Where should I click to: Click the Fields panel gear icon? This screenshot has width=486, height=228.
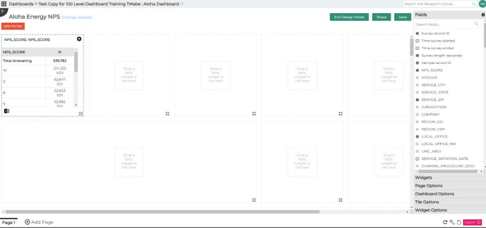483,15
